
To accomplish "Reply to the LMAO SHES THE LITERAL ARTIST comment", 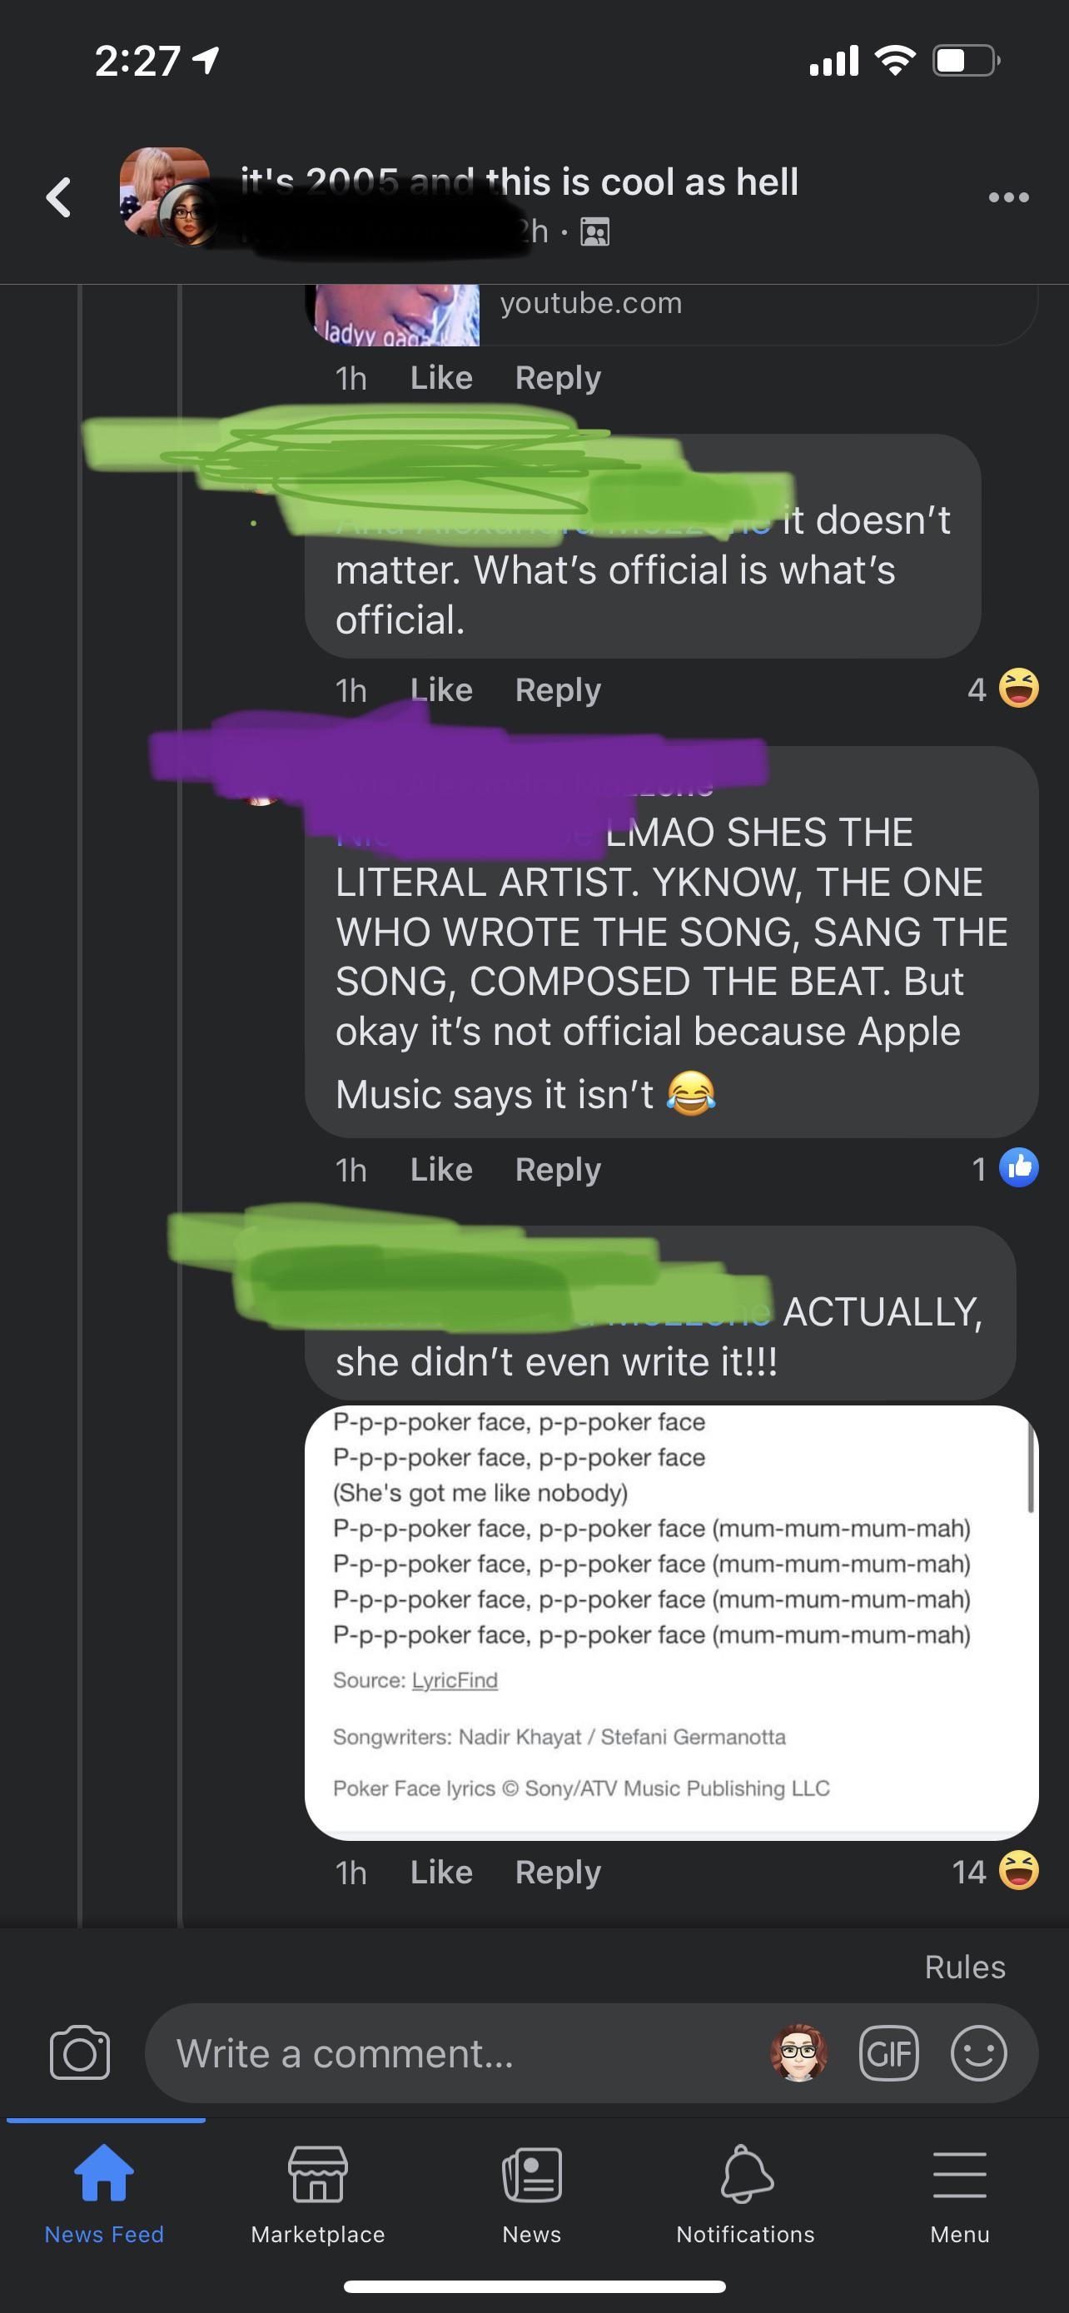I will point(557,1169).
